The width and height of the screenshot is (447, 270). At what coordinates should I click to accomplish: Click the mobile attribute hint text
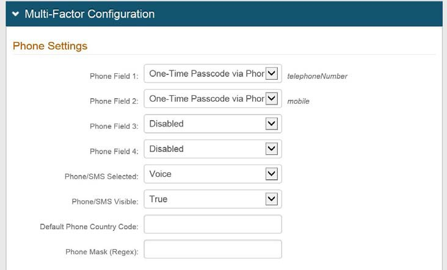click(299, 101)
